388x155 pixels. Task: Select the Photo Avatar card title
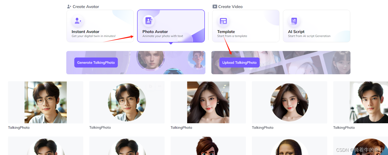(155, 31)
